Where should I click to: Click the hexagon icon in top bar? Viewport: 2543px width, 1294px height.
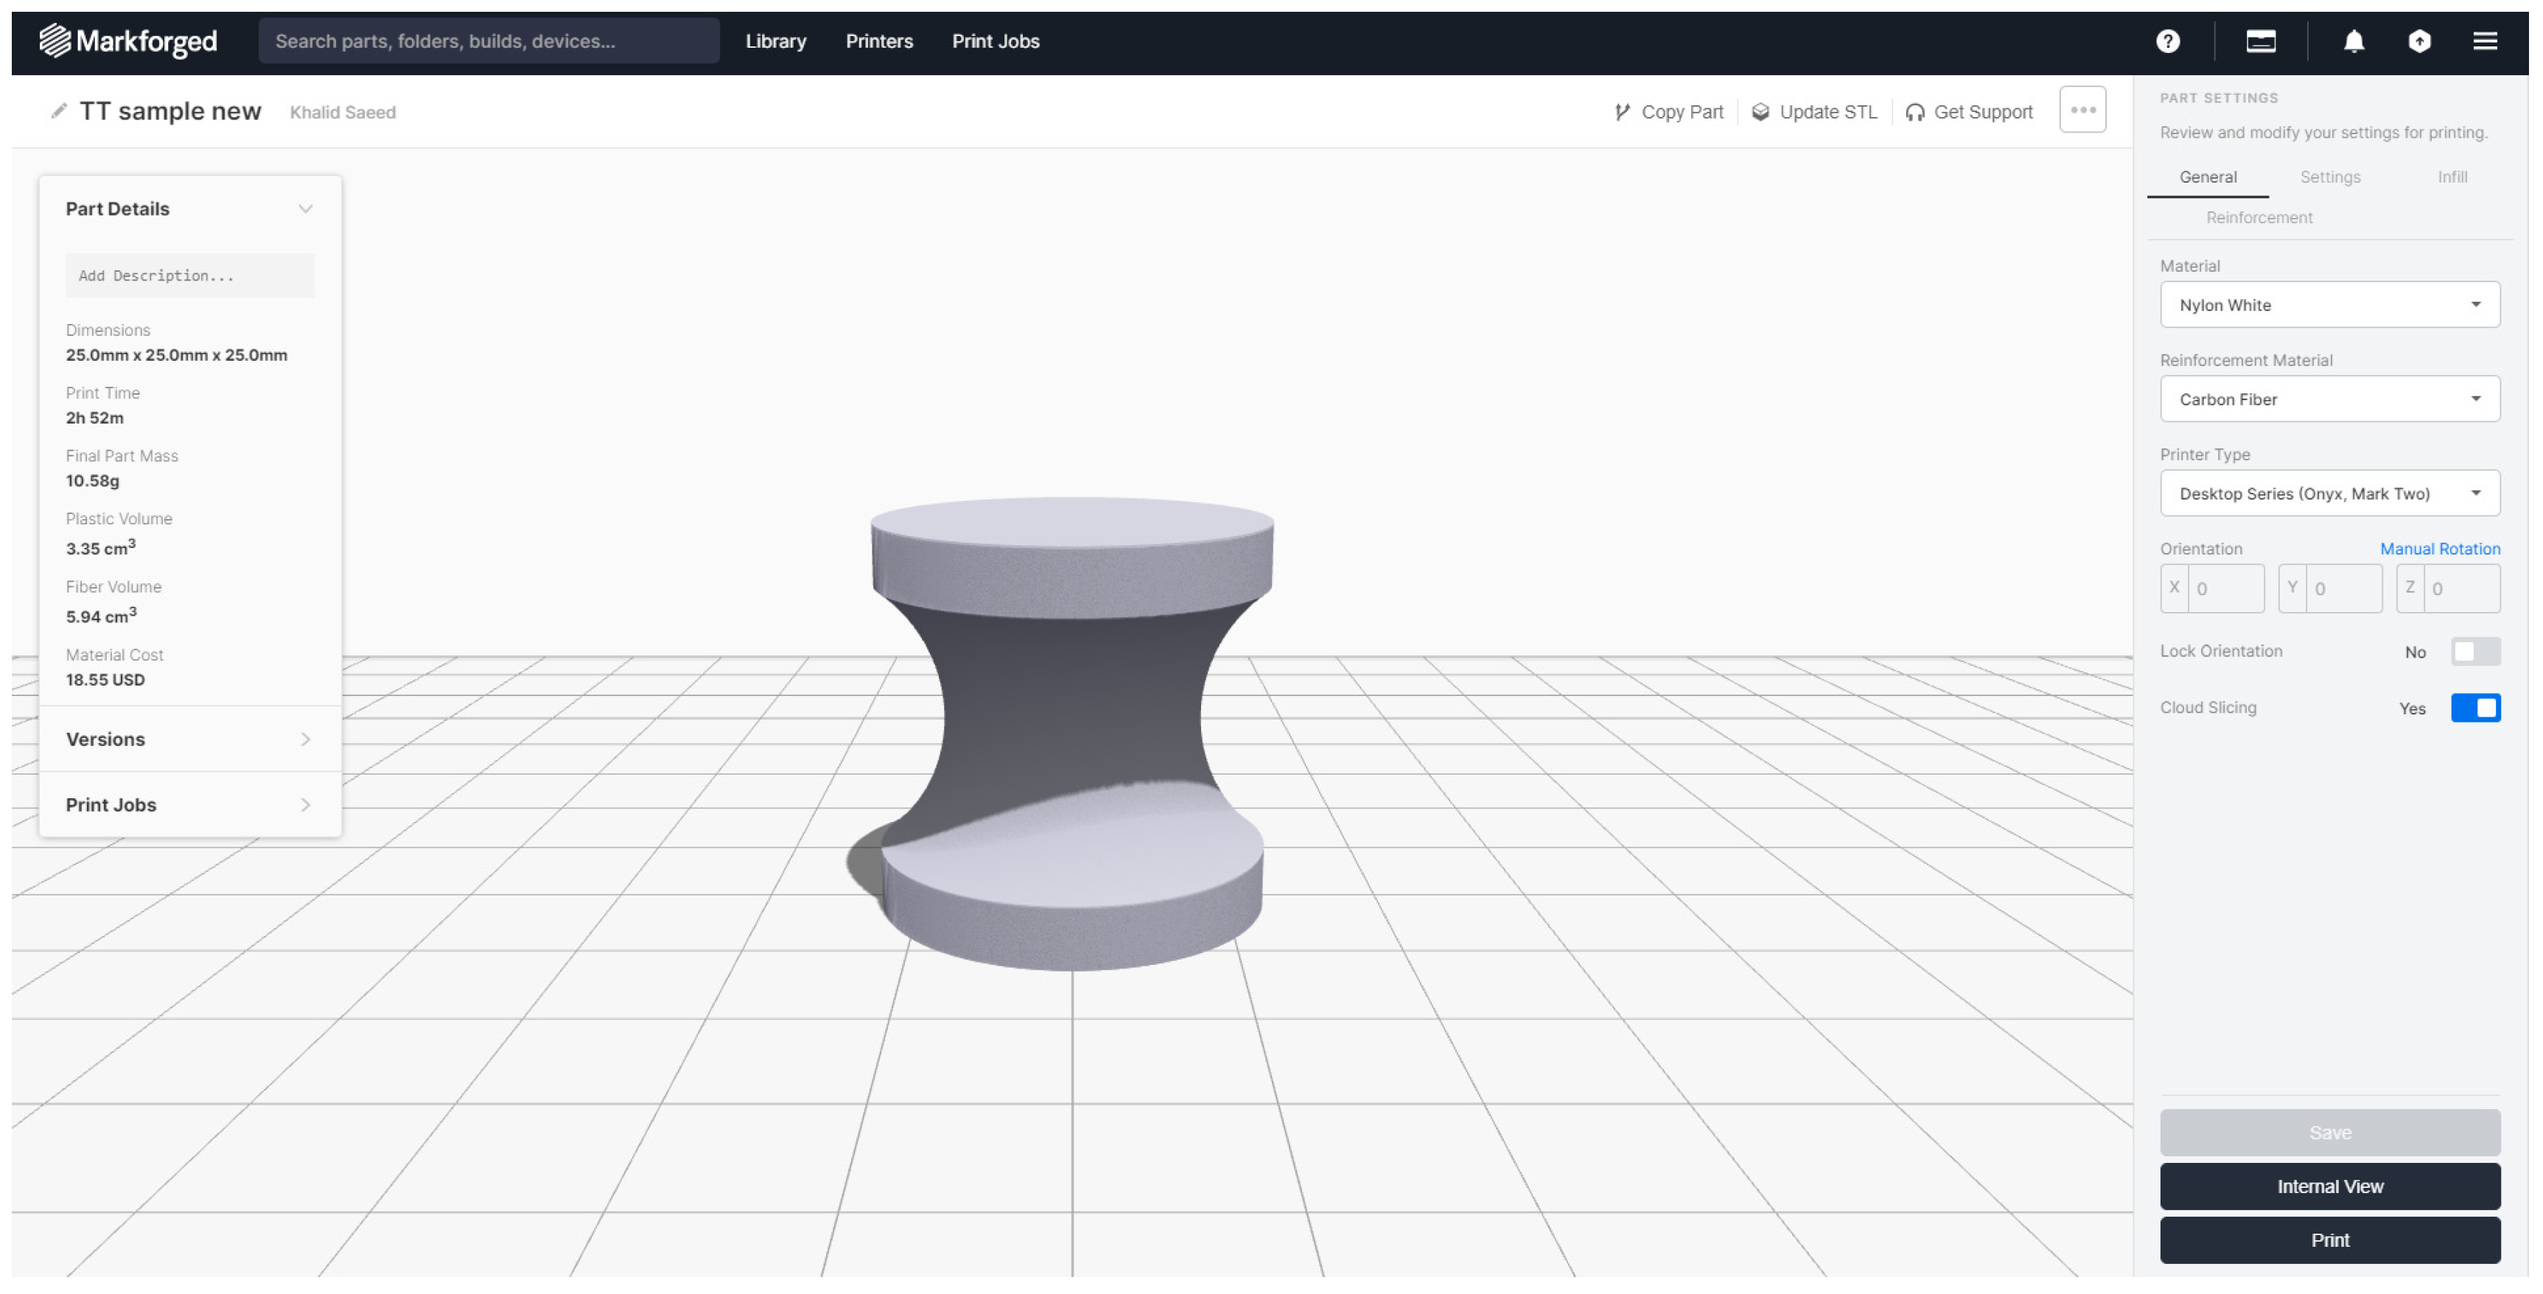tap(2418, 41)
